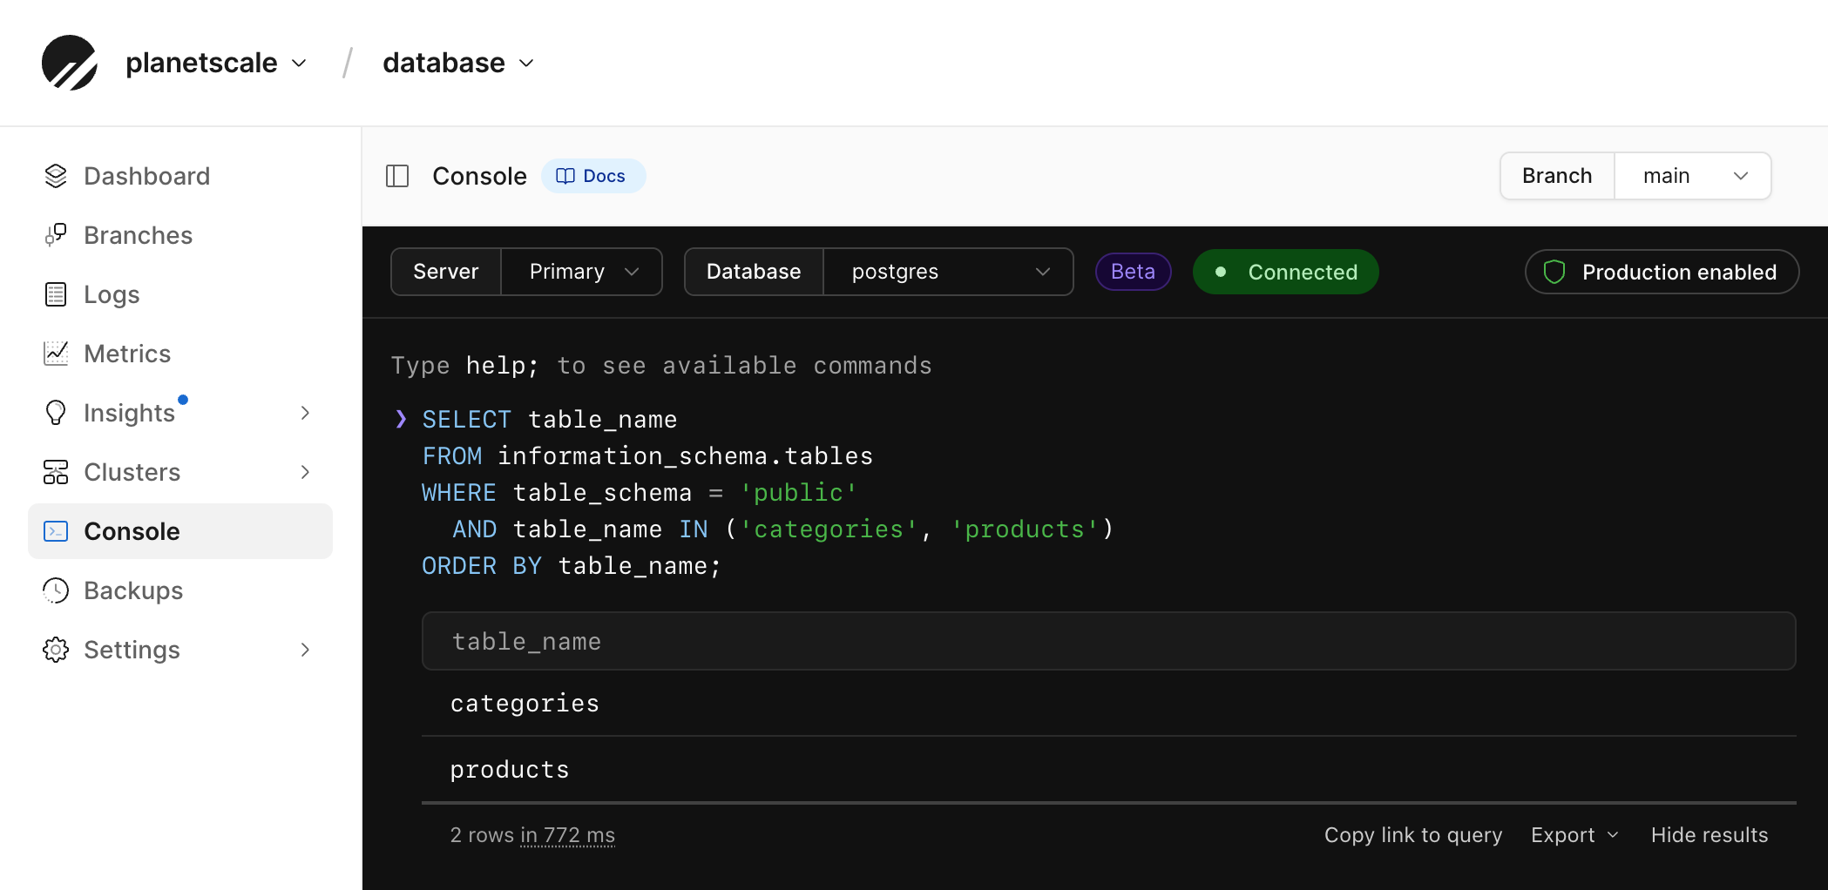1828x890 pixels.
Task: Click the Branch label button
Action: click(1557, 176)
